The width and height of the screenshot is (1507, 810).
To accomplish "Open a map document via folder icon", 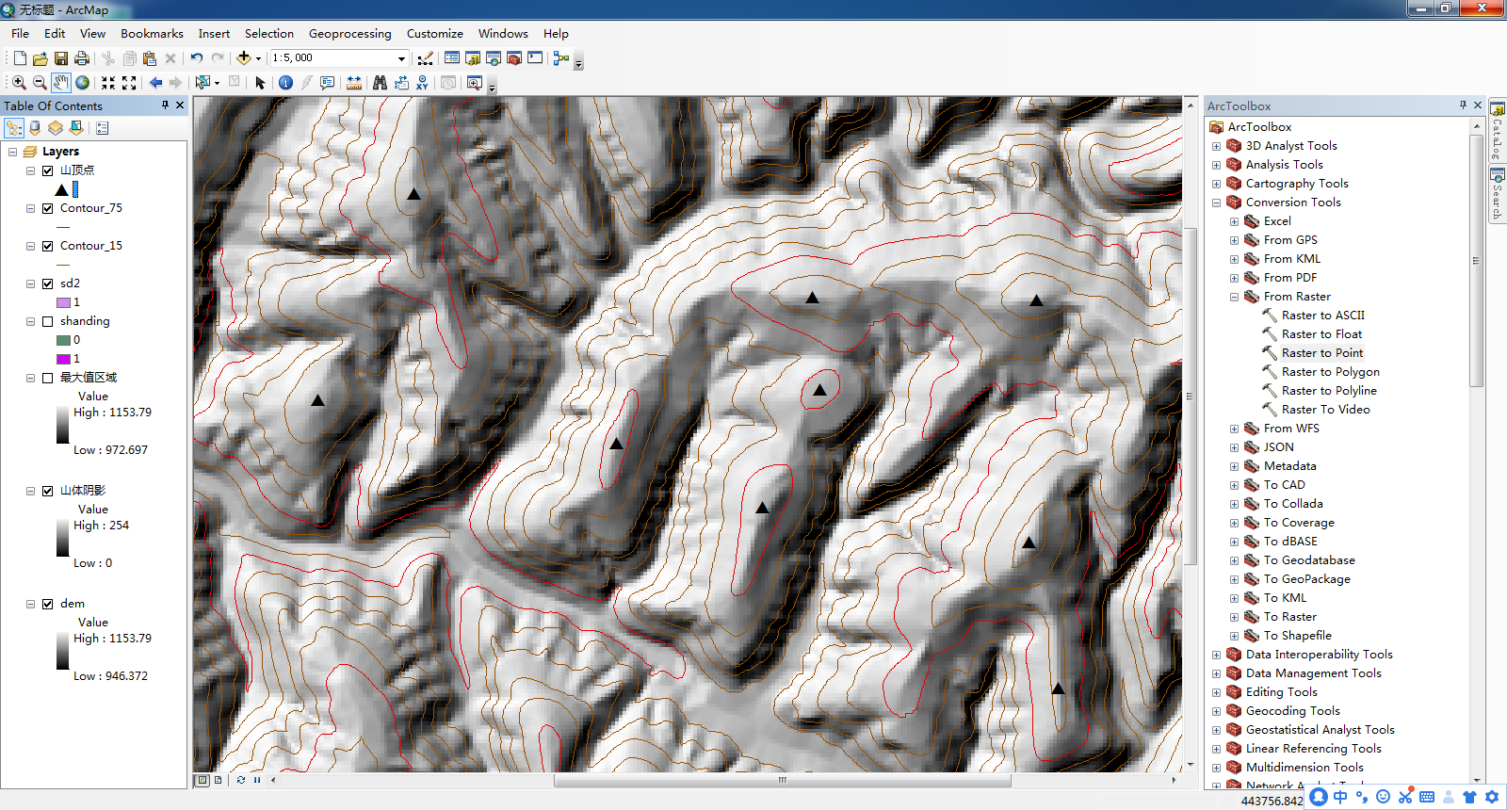I will click(x=40, y=58).
